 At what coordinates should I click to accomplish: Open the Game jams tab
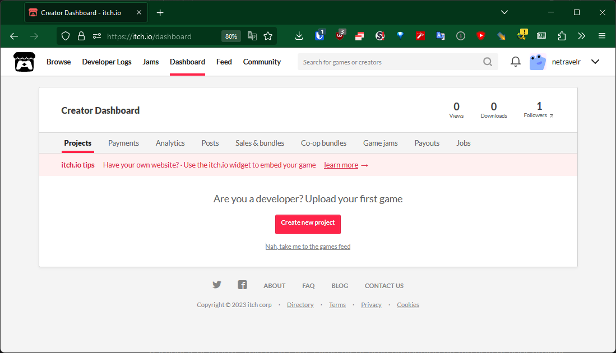[x=380, y=143]
